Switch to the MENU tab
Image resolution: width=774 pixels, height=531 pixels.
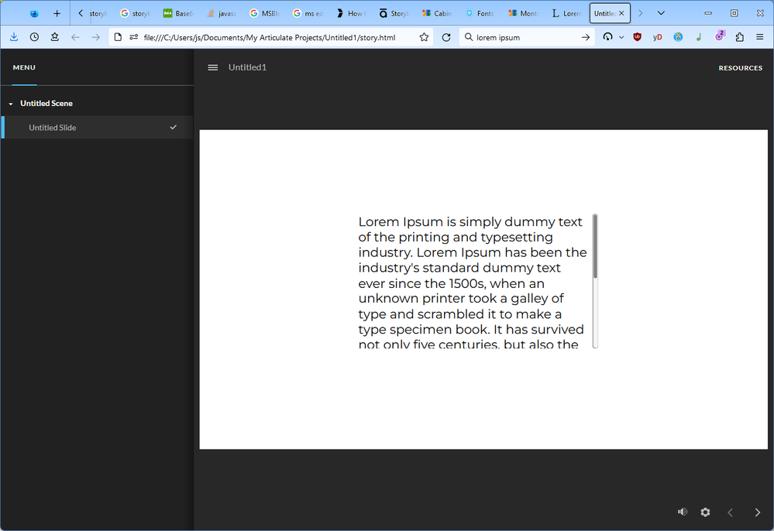[24, 67]
